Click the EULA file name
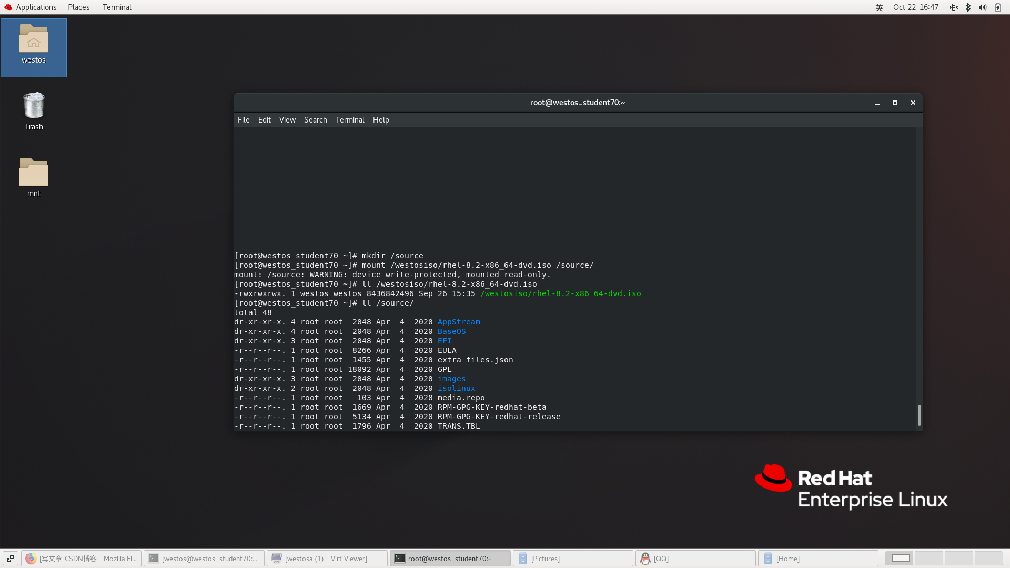Screen dimensions: 1010x568 pos(447,351)
